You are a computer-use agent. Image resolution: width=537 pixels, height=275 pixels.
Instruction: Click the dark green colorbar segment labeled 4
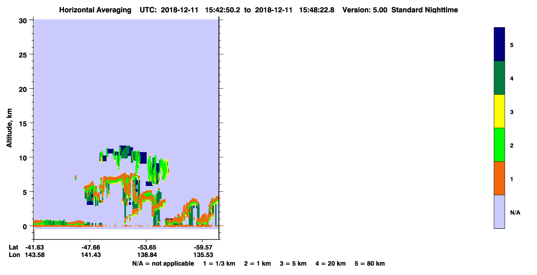(x=499, y=78)
